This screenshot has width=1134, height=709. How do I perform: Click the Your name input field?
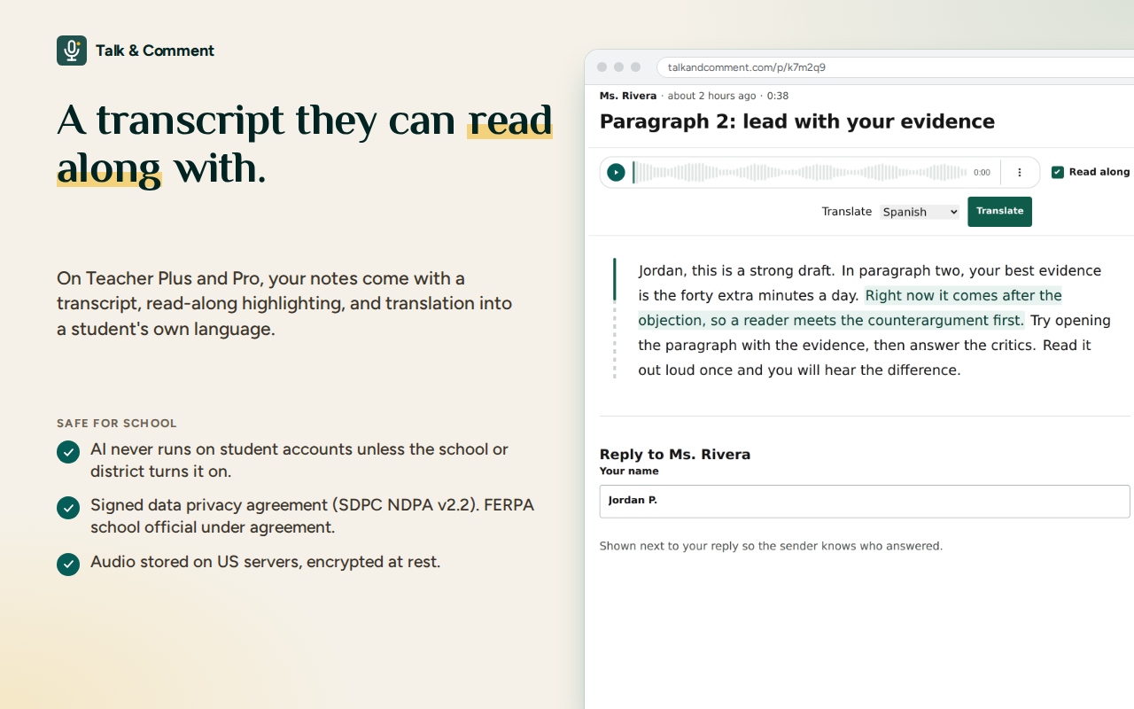tap(865, 502)
